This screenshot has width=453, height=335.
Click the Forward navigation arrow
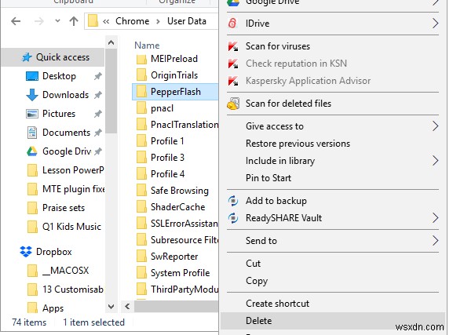click(x=39, y=21)
